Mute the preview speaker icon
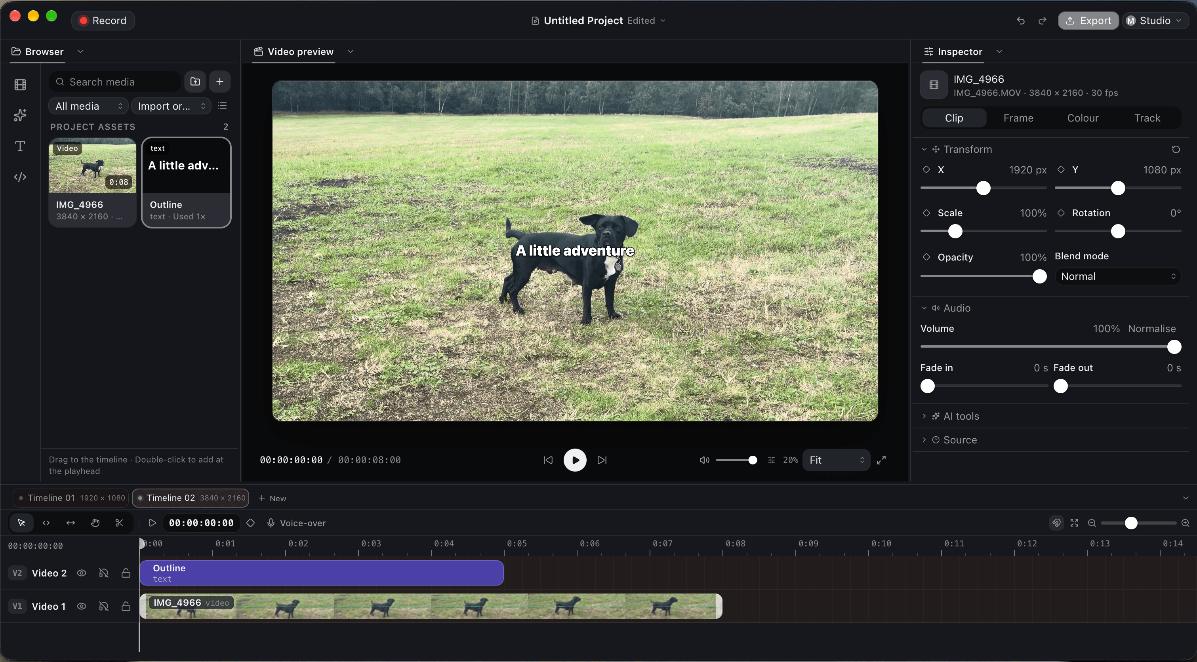Image resolution: width=1197 pixels, height=662 pixels. click(704, 460)
